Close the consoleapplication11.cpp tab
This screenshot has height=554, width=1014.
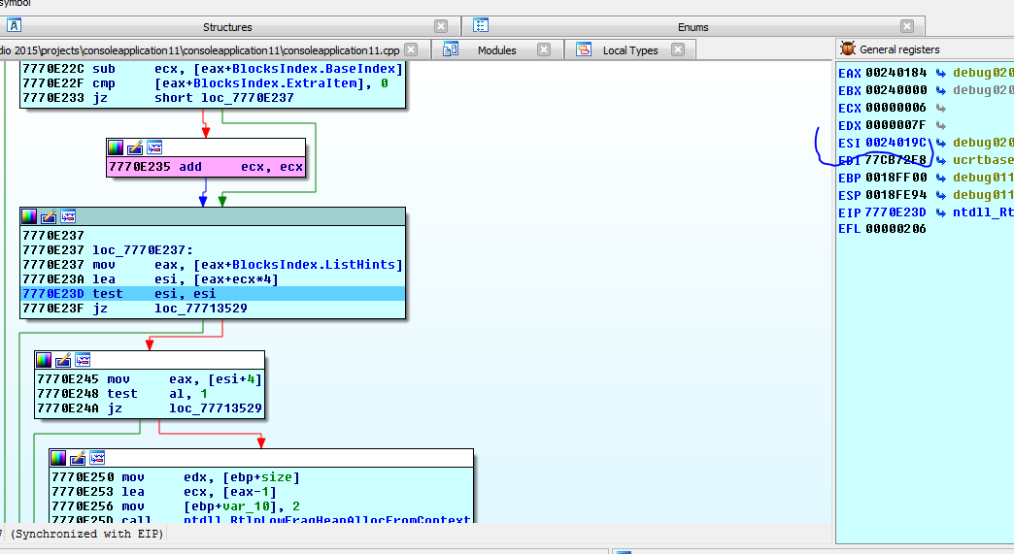413,50
